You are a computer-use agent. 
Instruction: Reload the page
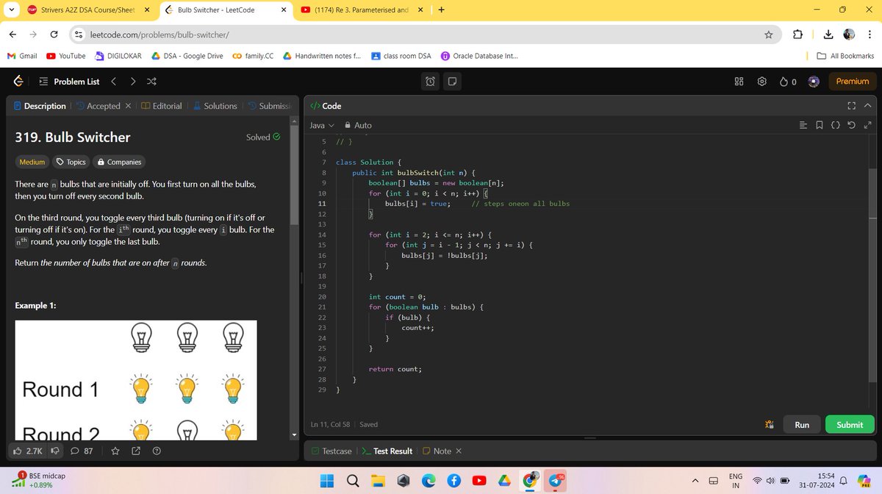click(x=54, y=35)
